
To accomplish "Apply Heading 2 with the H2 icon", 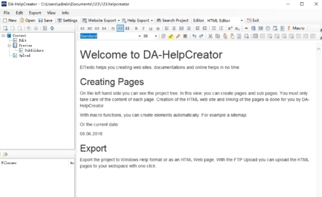I will click(90, 28).
